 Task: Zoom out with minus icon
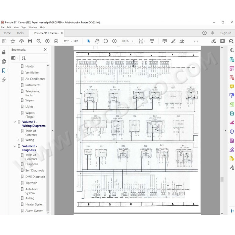(106, 41)
